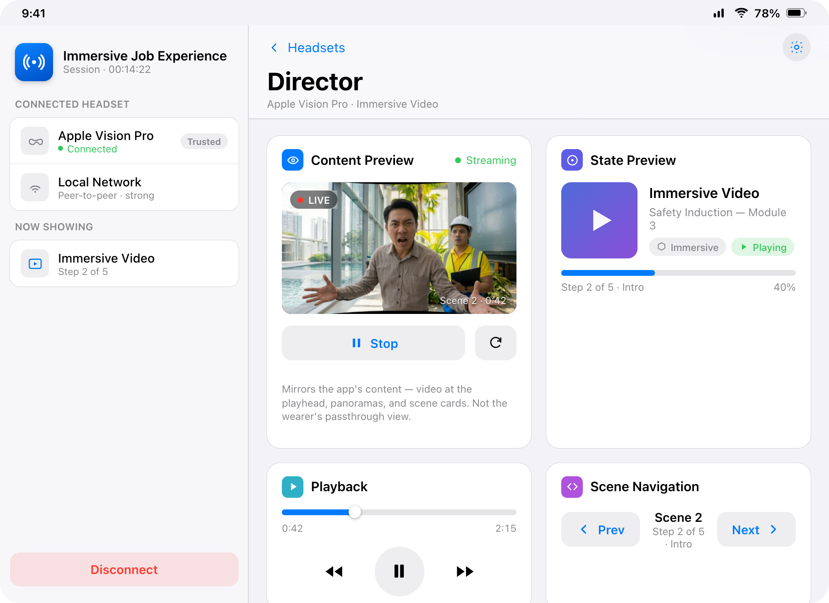Fast-forward playback with the double-right arrows
Image resolution: width=829 pixels, height=603 pixels.
point(465,572)
